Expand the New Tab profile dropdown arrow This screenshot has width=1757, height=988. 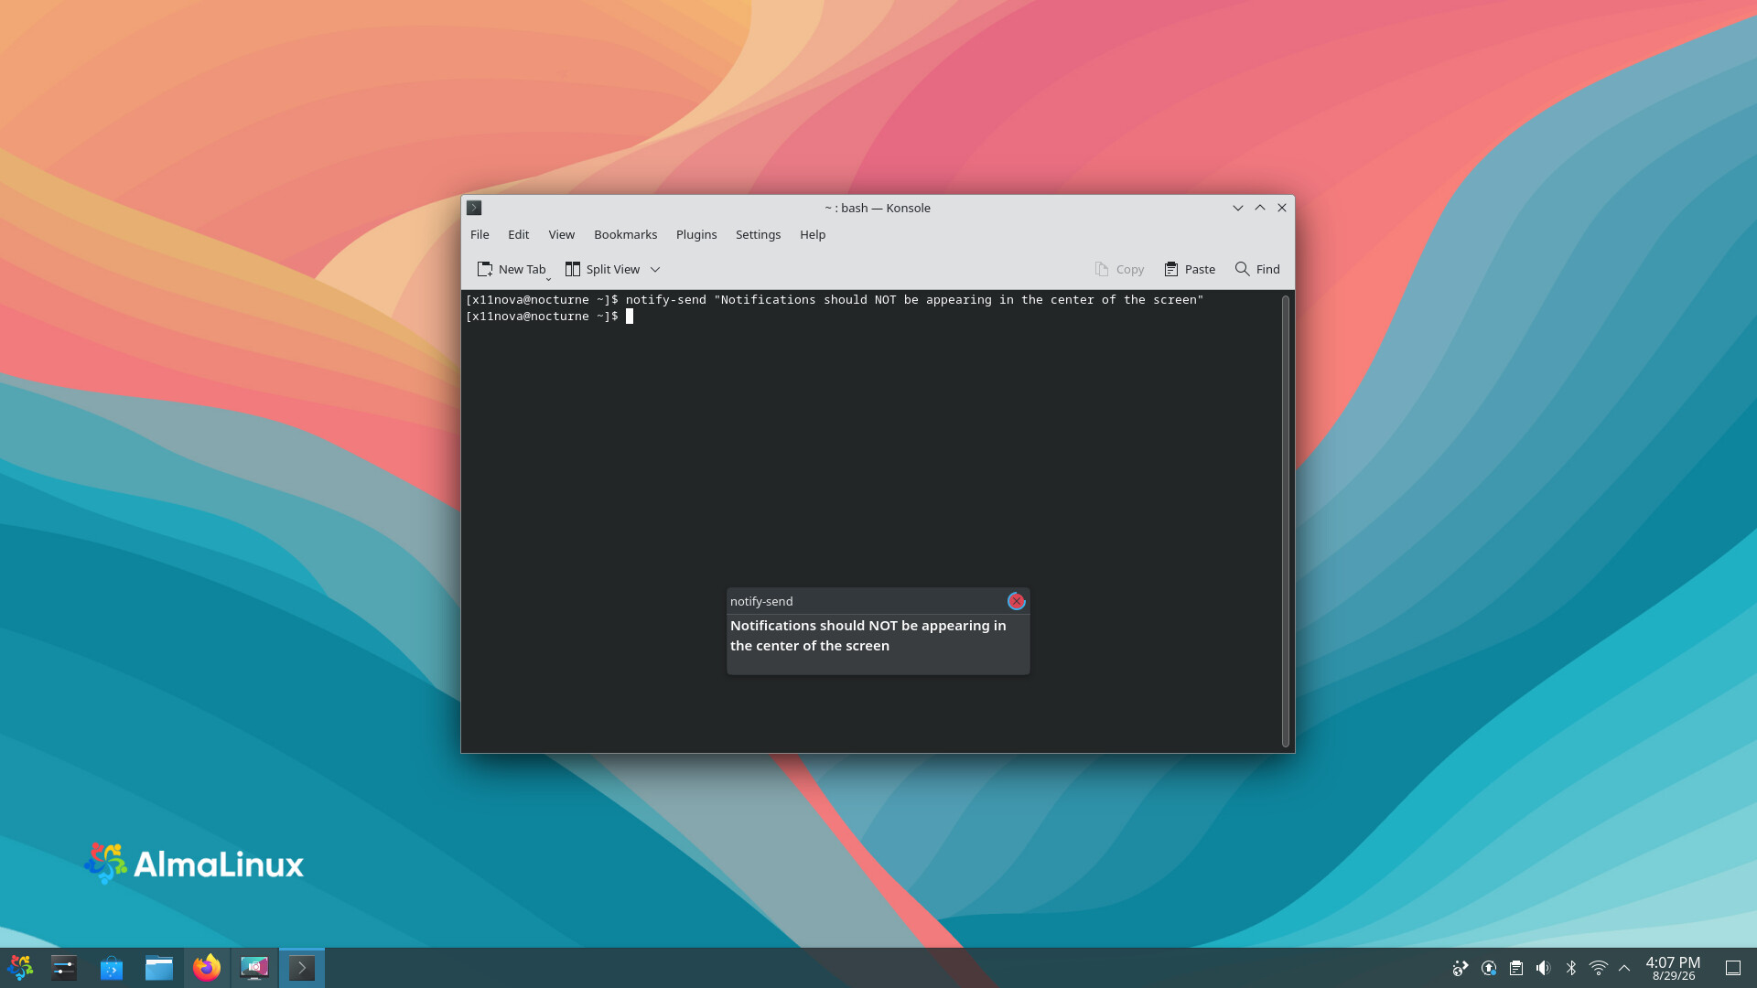click(x=548, y=278)
